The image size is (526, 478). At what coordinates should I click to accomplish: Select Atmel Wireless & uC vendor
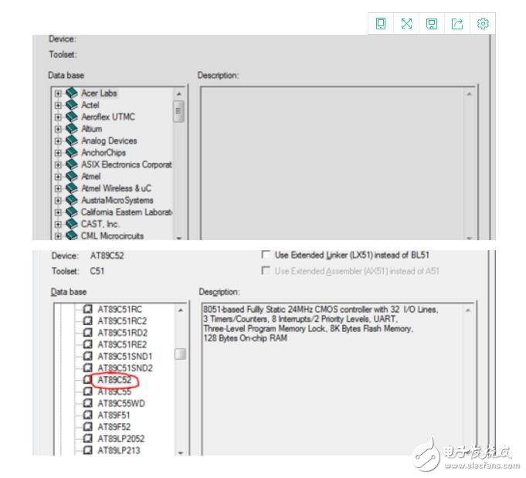click(x=116, y=188)
